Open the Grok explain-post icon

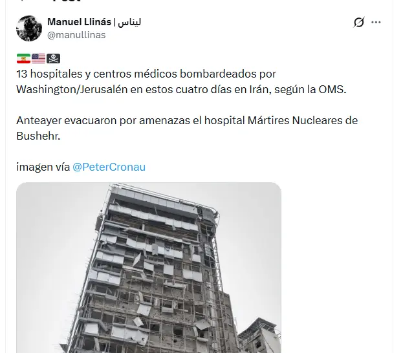coord(359,22)
